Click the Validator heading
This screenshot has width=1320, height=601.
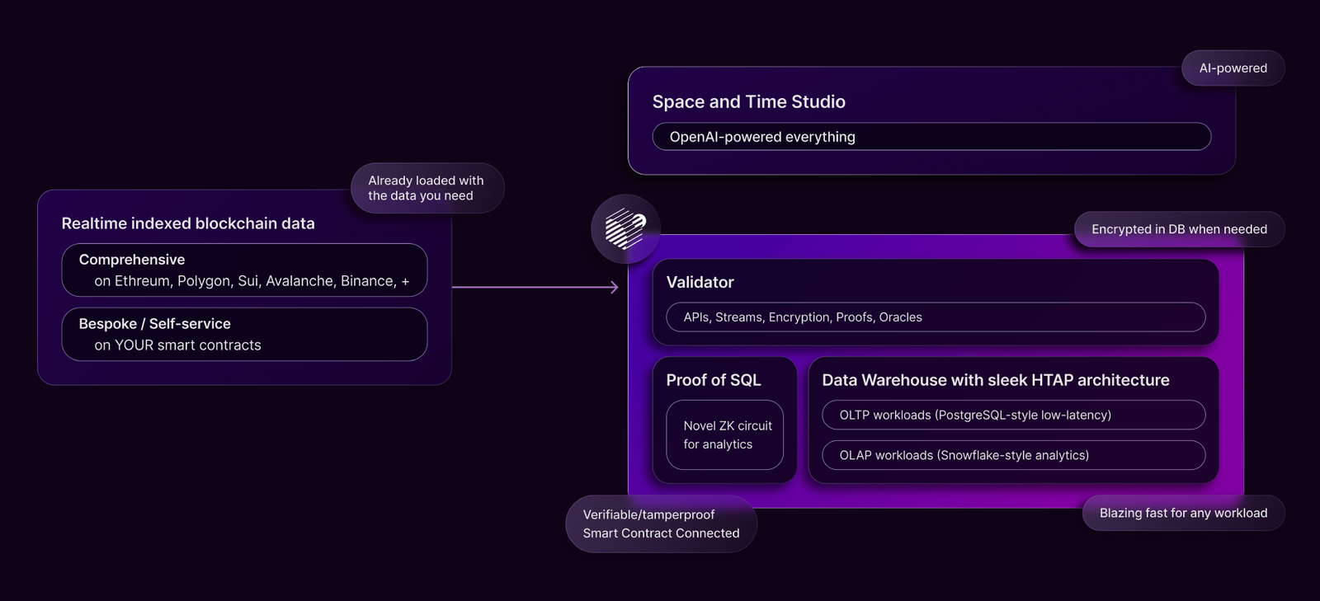[x=700, y=282]
